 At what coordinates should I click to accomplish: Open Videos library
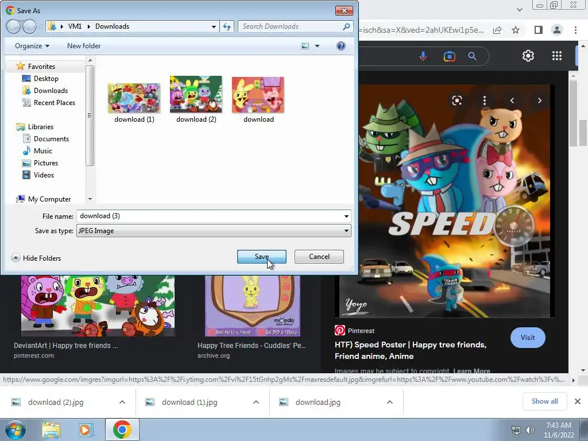pyautogui.click(x=44, y=175)
